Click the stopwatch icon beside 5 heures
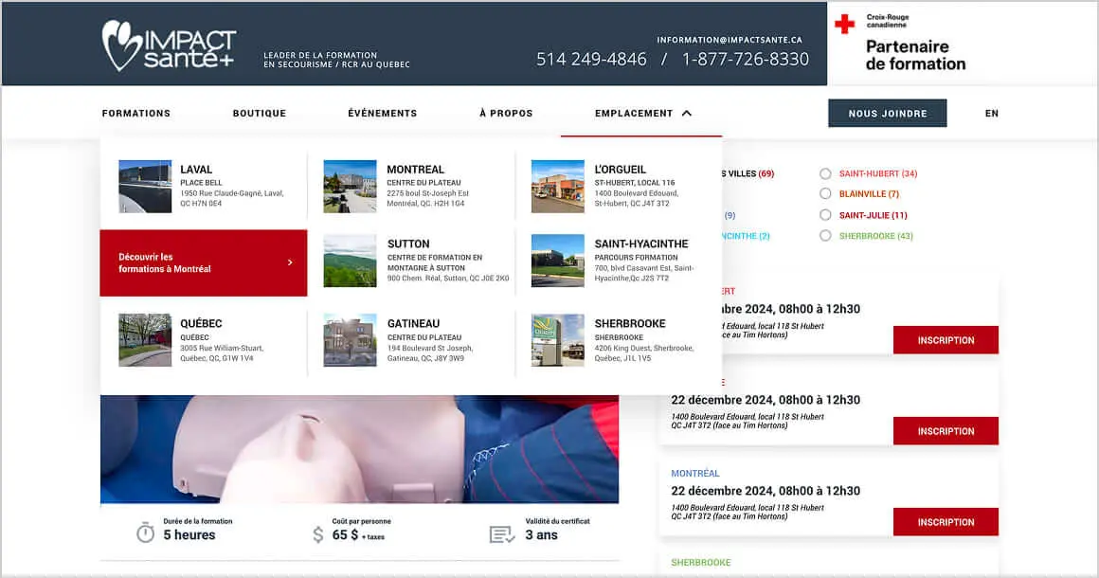Screen dimensions: 1099x578 145,533
